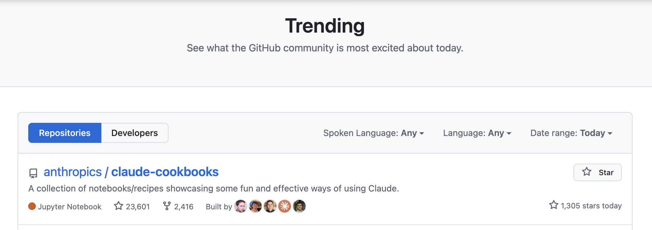This screenshot has width=652, height=230.
Task: Click the star icon in Star button
Action: tap(586, 172)
